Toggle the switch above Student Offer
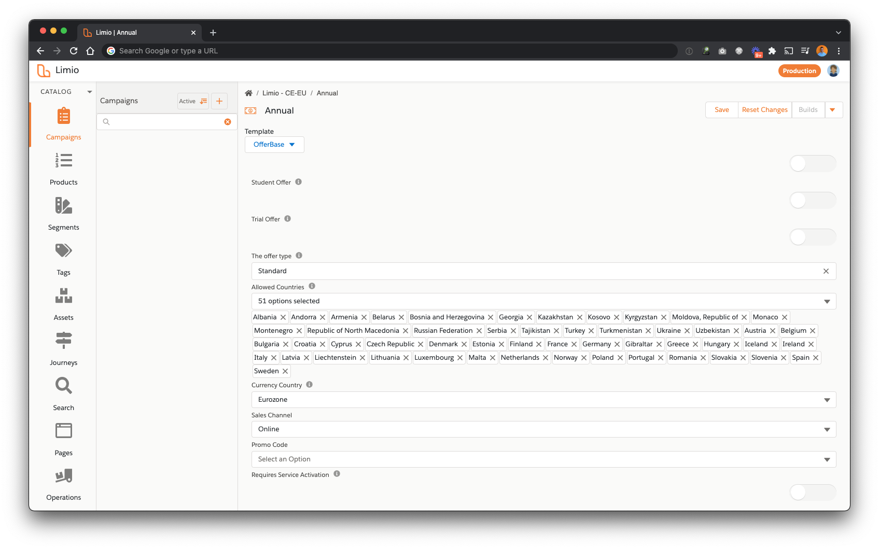This screenshot has height=549, width=879. pos(813,164)
